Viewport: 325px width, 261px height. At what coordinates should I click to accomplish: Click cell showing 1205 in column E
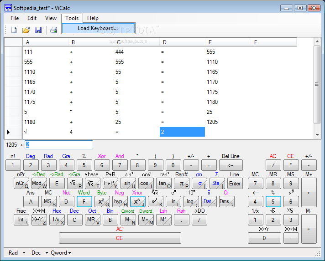228,122
